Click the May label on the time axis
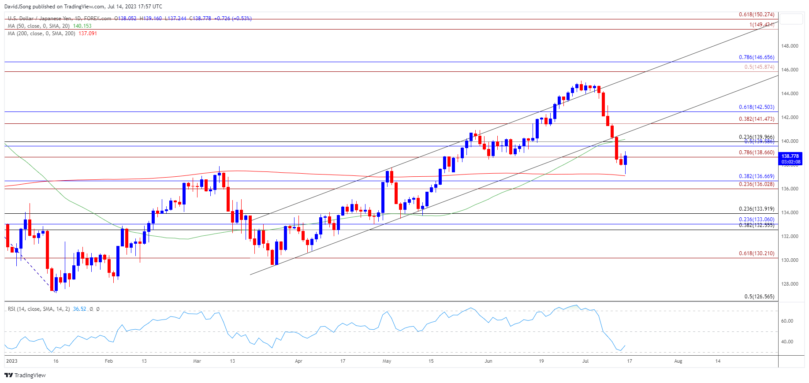 click(387, 361)
